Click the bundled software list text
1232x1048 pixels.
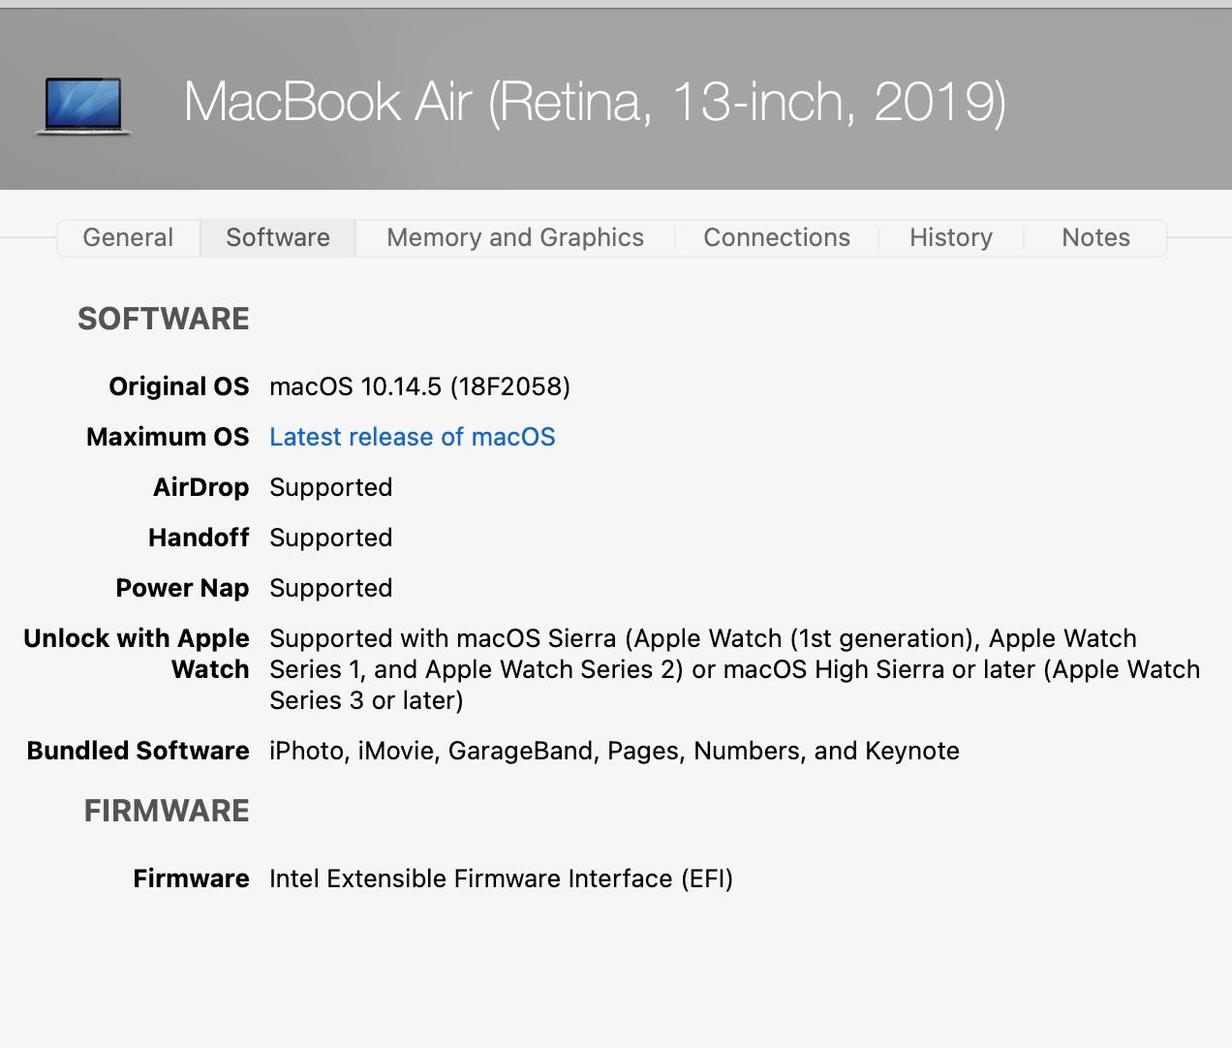pos(614,751)
